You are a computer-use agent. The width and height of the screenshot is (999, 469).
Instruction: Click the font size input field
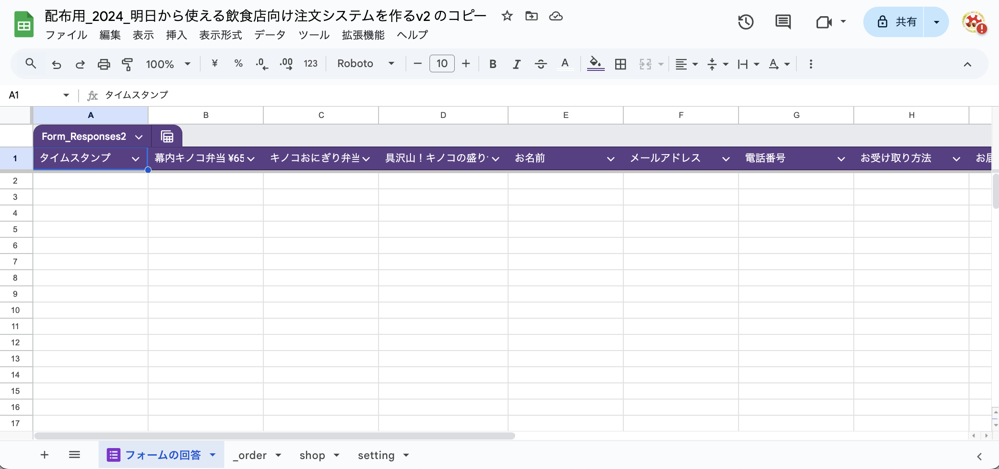coord(442,64)
